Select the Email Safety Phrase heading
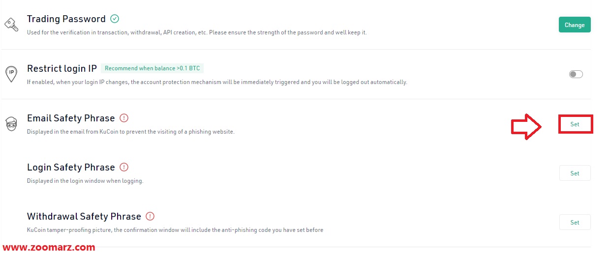The width and height of the screenshot is (610, 256). tap(71, 118)
